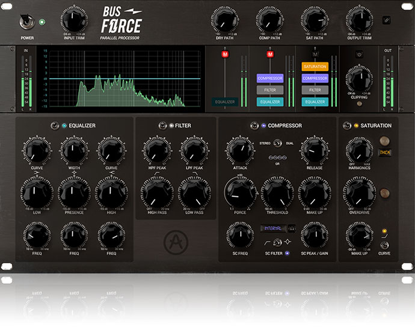Screen dimensions: 415x330
Task: Toggle the Equalizer section on/off switch
Action: tap(55, 126)
